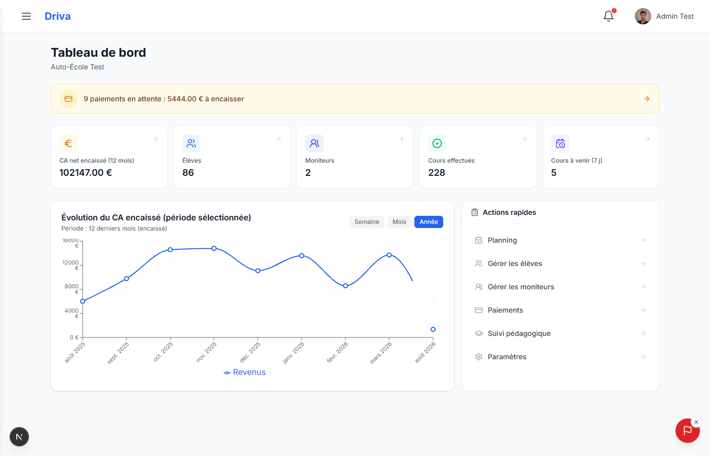Click the Élèves users icon
Screen dimensions: 710x456
[191, 143]
